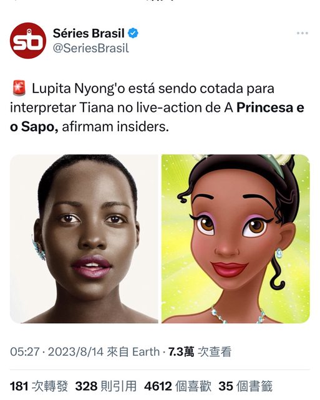This screenshot has height=400, width=320.
Task: Open the @SeriesBrasil handle link
Action: tap(91, 48)
